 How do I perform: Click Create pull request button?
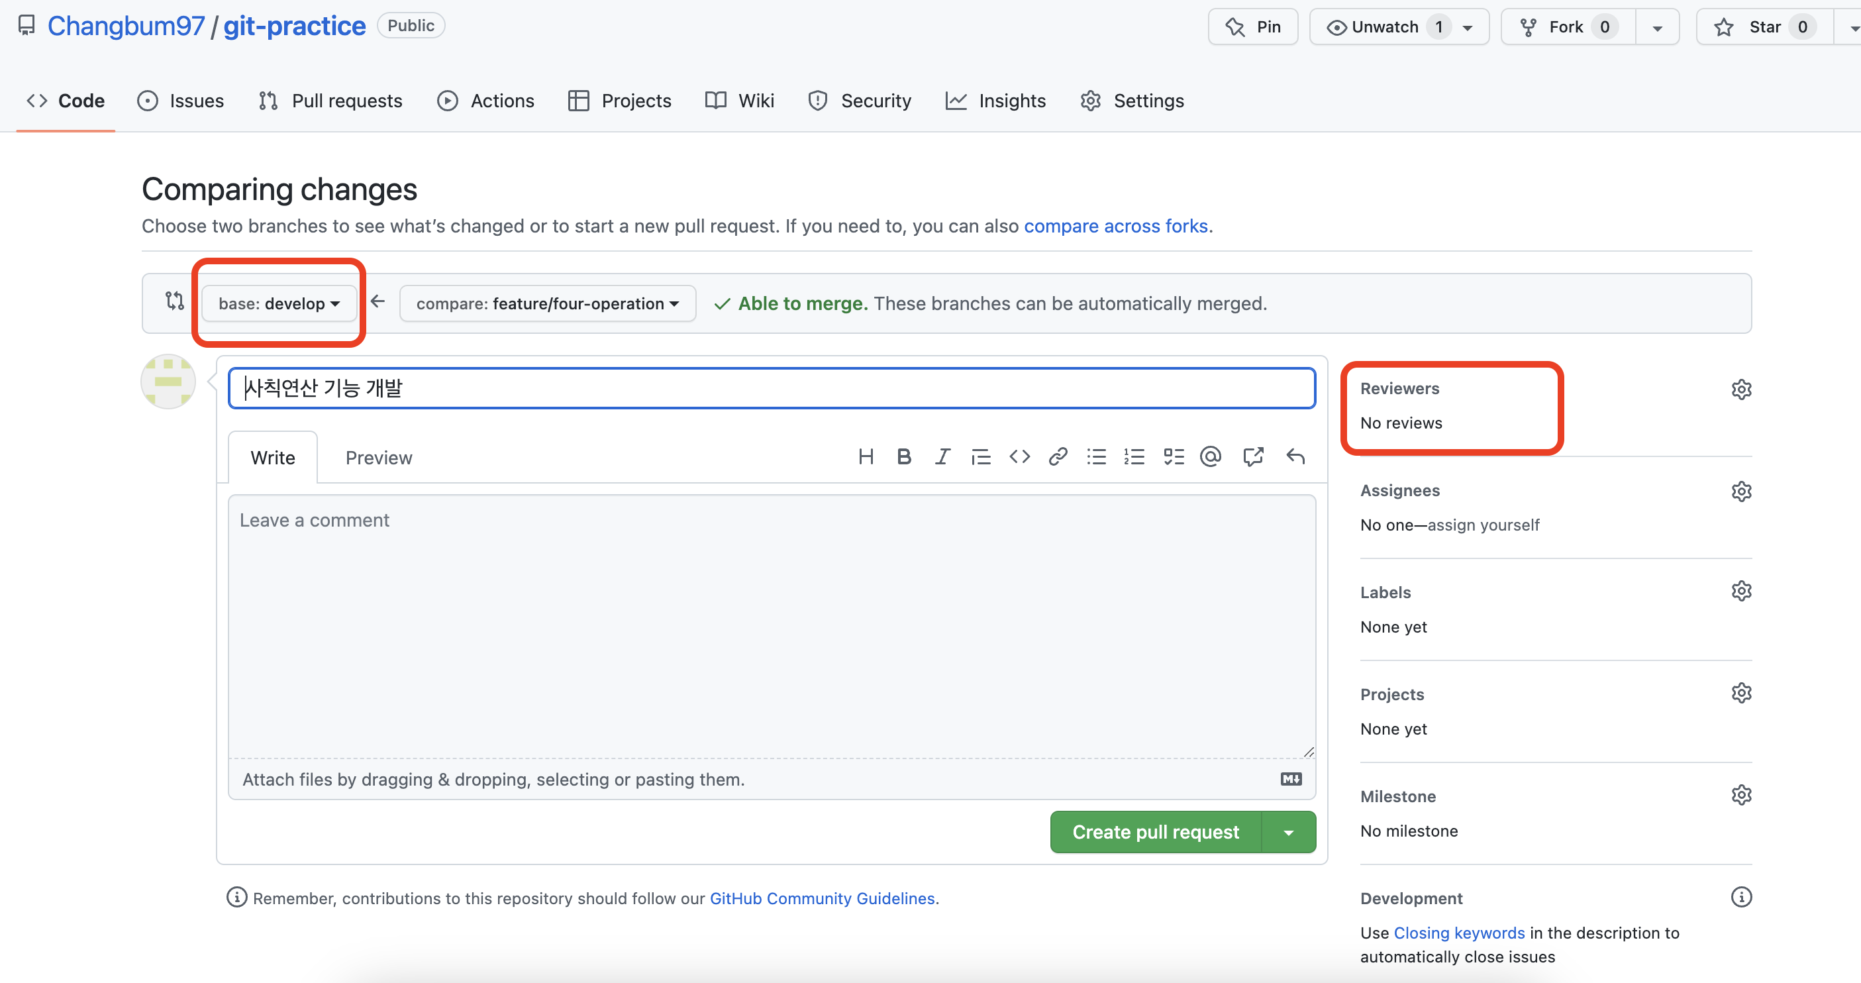(1155, 833)
